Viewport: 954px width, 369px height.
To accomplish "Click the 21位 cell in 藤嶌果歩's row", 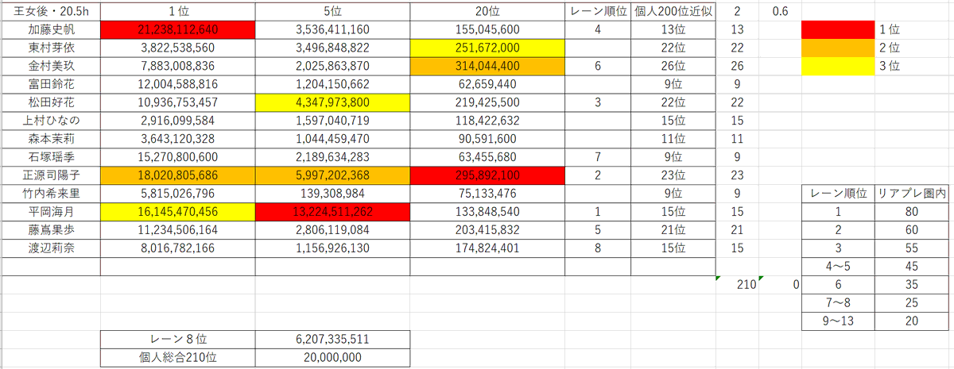I will (x=674, y=230).
